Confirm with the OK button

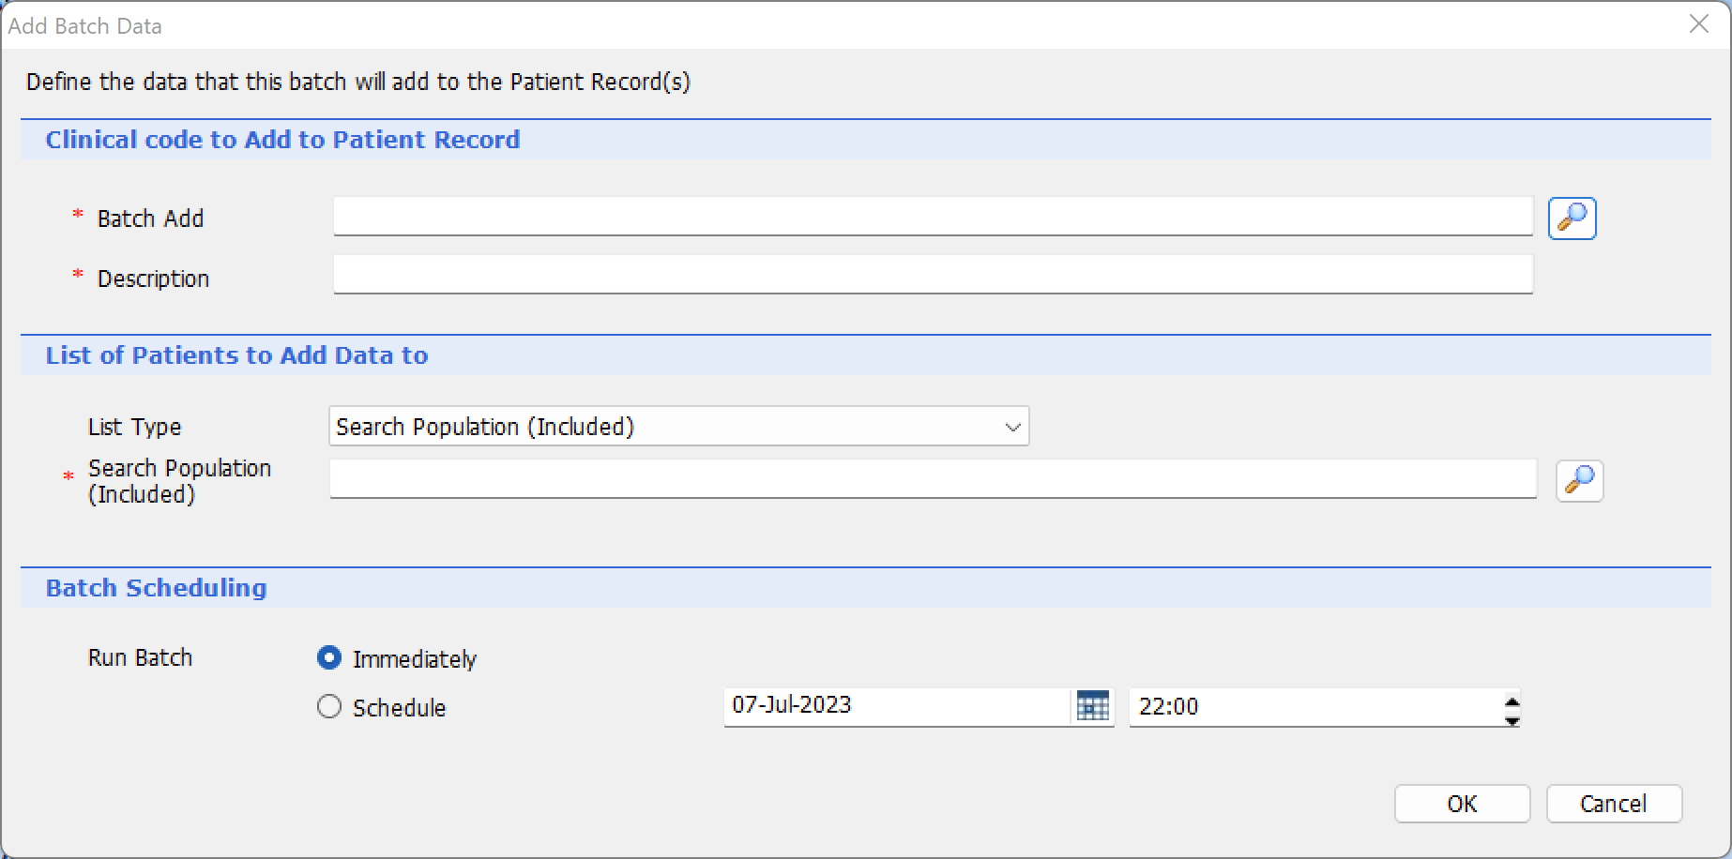pyautogui.click(x=1462, y=804)
